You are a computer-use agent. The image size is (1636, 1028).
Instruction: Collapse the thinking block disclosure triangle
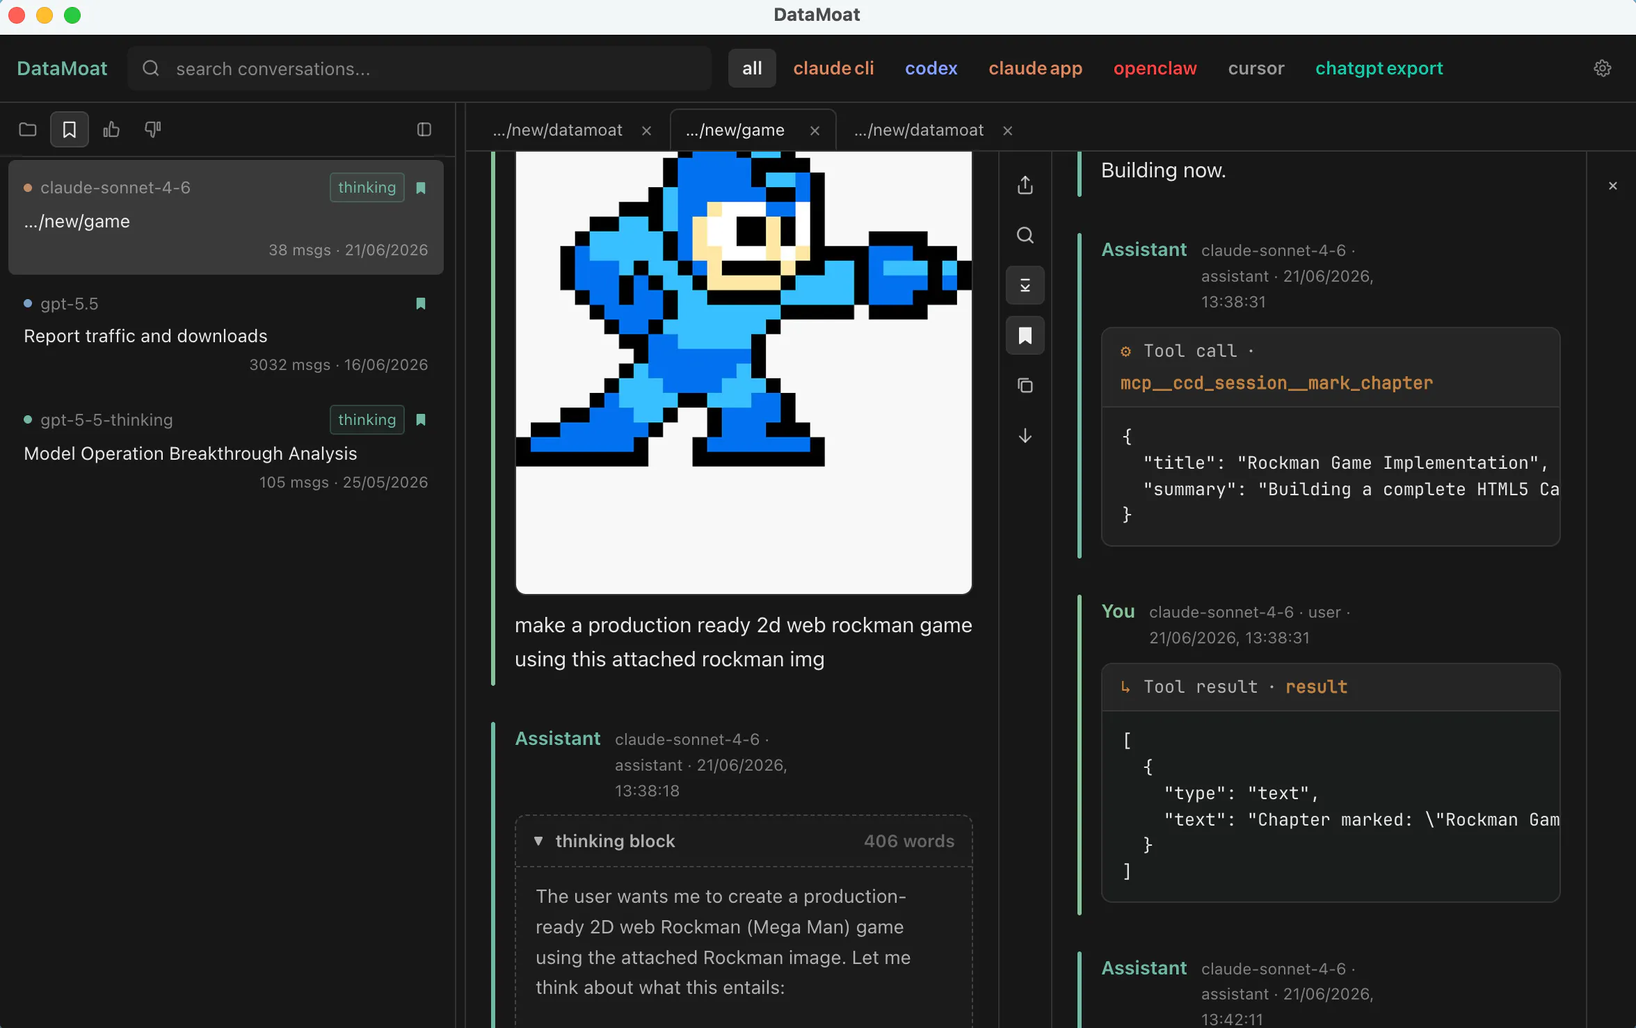click(538, 841)
